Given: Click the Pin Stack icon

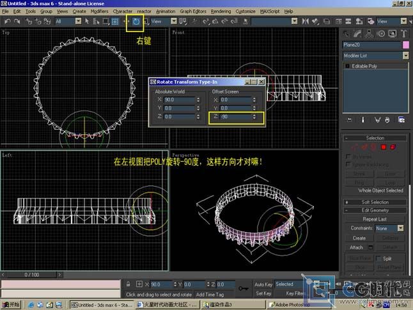Looking at the screenshot, I should [x=349, y=120].
